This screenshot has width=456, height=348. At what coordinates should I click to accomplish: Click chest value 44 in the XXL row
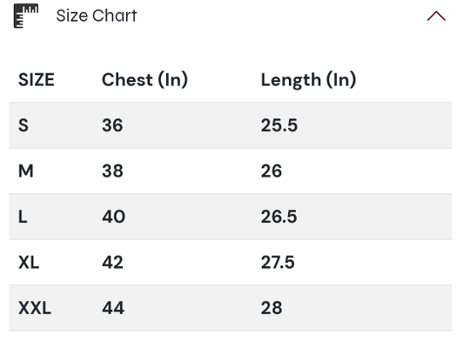tap(113, 308)
